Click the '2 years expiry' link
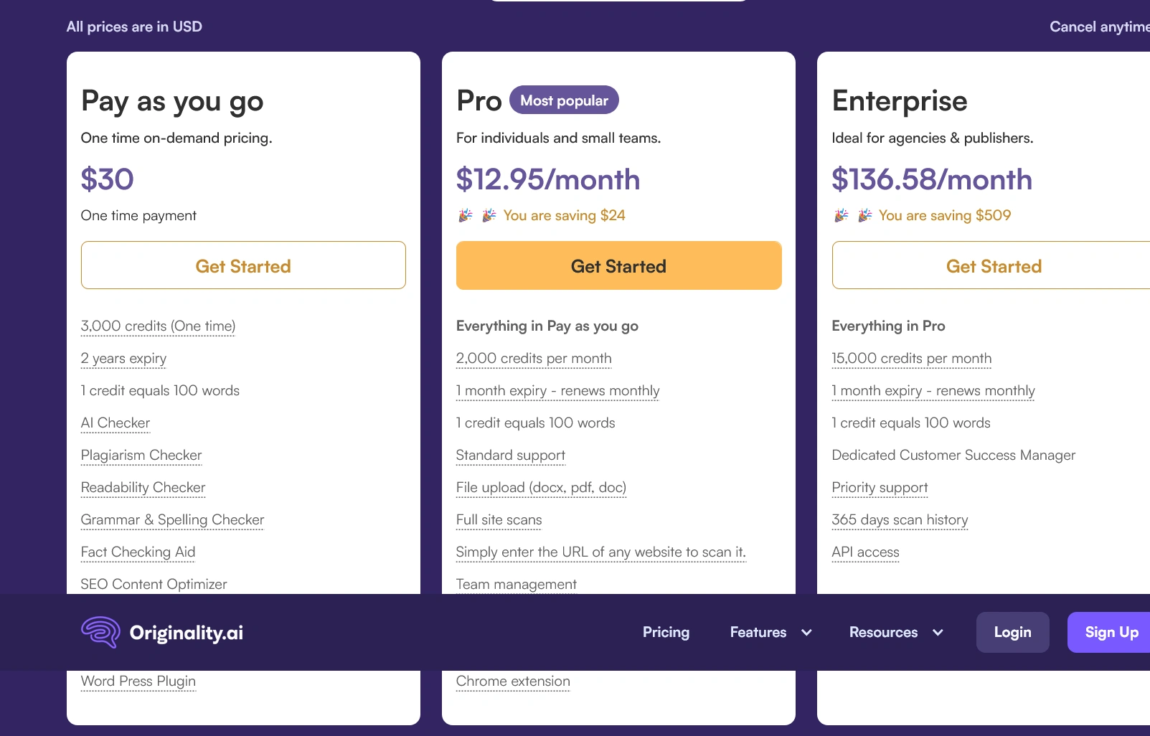This screenshot has width=1150, height=736. coord(123,358)
